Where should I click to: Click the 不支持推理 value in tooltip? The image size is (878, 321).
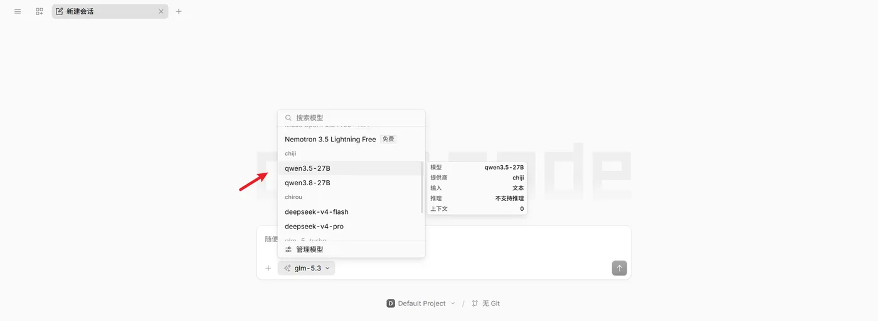(509, 198)
